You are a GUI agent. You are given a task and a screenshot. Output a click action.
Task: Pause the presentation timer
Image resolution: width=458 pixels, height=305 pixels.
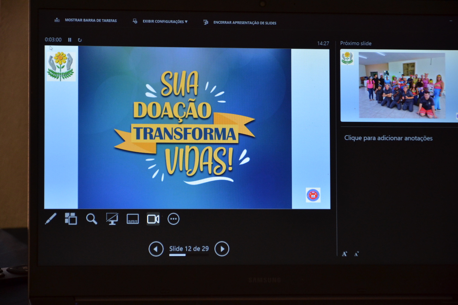pyautogui.click(x=70, y=40)
